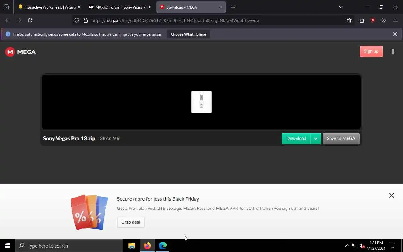Screen dimensions: 403x252
Task: Open Firefox View recent browsing icon
Action: click(6, 7)
